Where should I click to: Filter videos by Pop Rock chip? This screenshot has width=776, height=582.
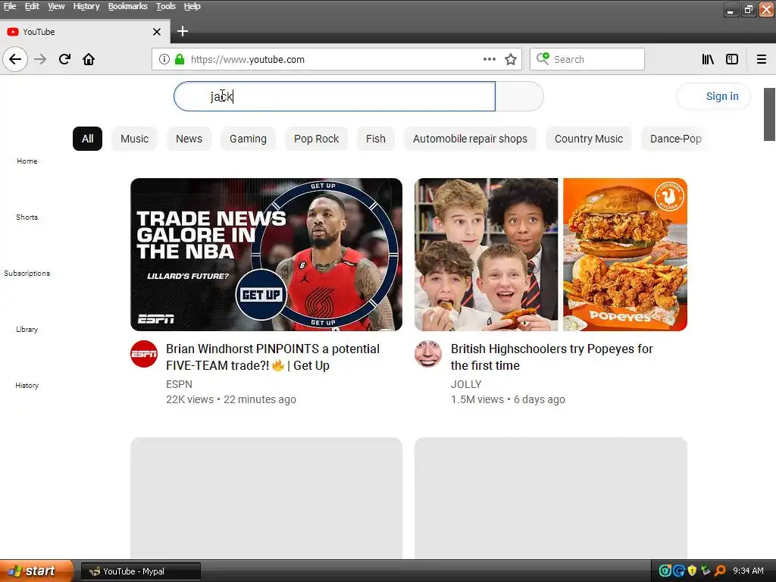[x=316, y=139]
